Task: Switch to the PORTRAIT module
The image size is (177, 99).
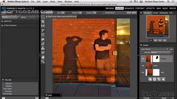Action: [x=140, y=8]
